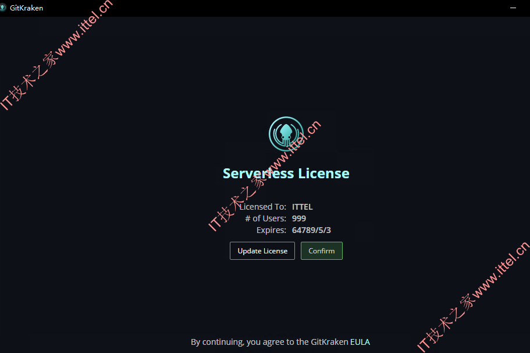This screenshot has height=353, width=530.
Task: Click the Update License button
Action: [262, 251]
